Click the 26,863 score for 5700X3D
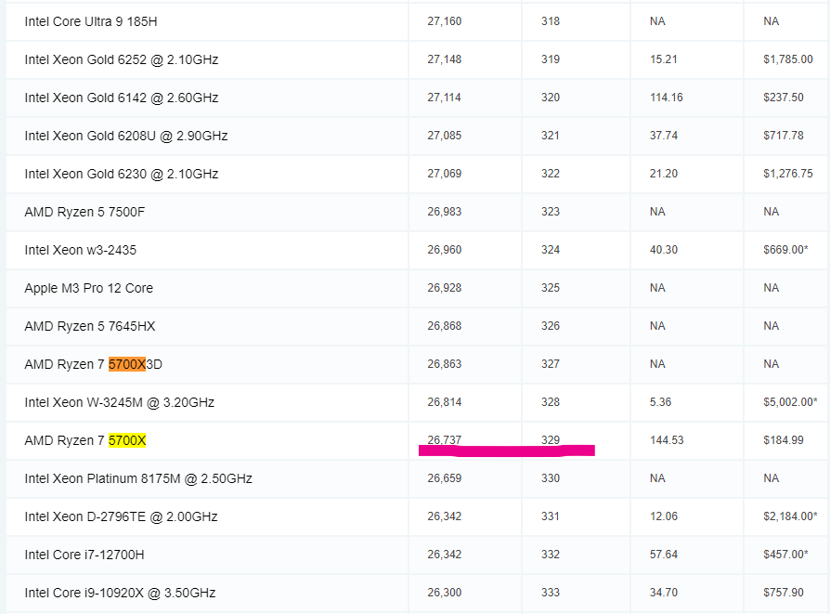Viewport: 830px width, 614px height. [x=444, y=364]
